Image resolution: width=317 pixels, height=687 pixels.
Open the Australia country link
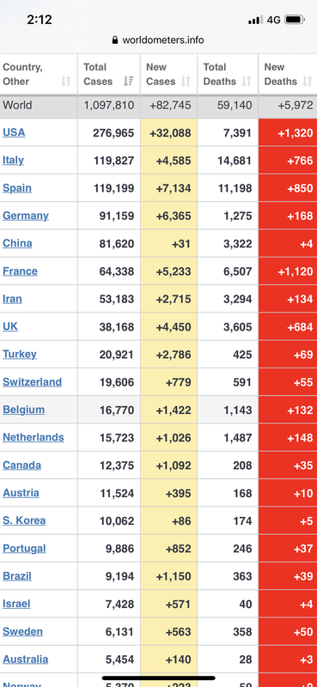pos(26,660)
